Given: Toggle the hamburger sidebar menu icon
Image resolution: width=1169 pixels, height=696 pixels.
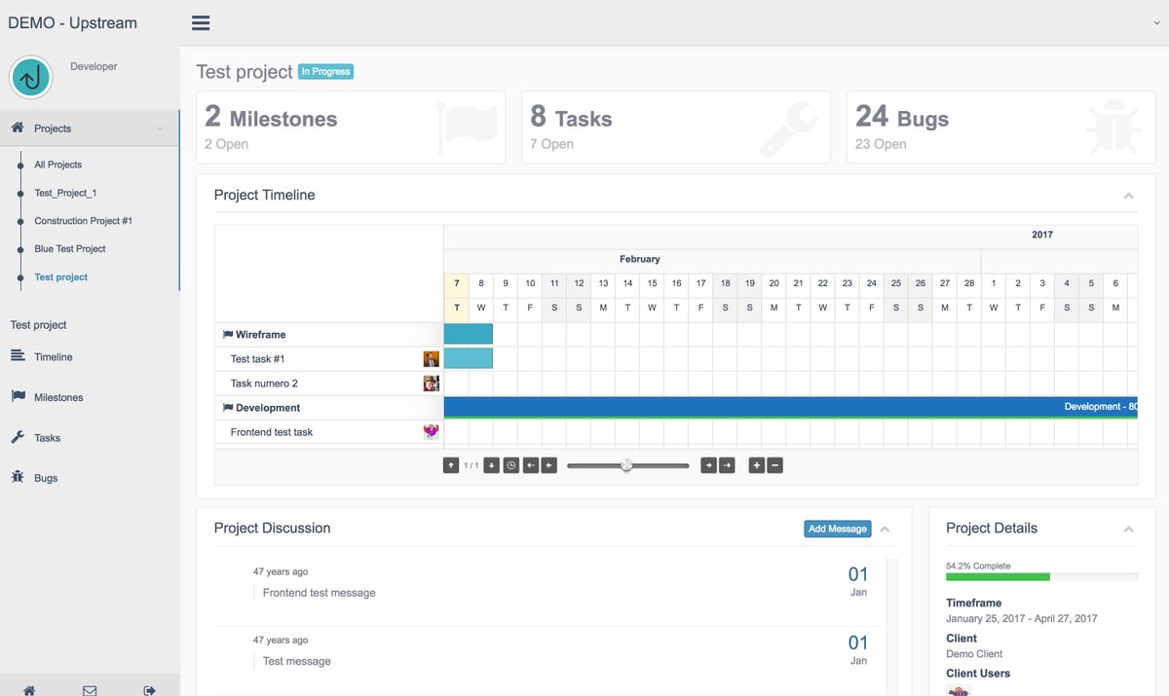Looking at the screenshot, I should click(x=201, y=23).
